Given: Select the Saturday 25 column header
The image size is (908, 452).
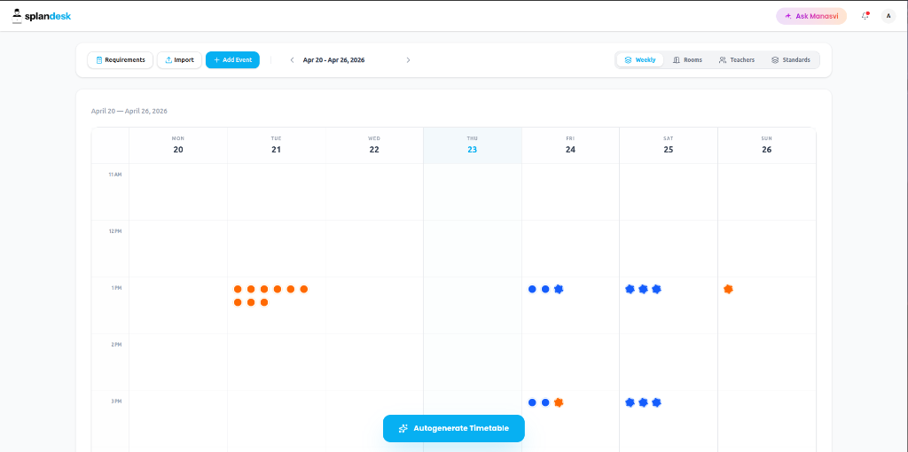Looking at the screenshot, I should click(669, 145).
